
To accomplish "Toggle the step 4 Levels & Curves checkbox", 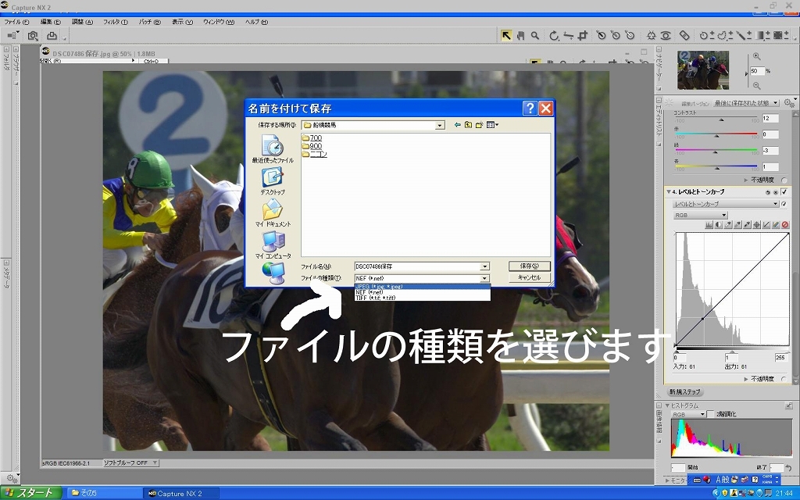I will click(784, 192).
